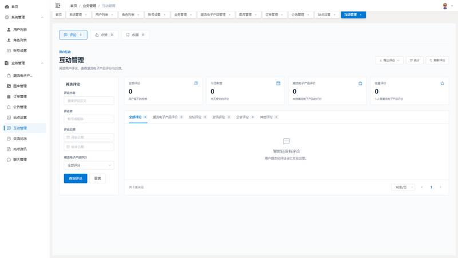This screenshot has width=458, height=258.
Task: Select the 评论 segment button
Action: point(73,35)
